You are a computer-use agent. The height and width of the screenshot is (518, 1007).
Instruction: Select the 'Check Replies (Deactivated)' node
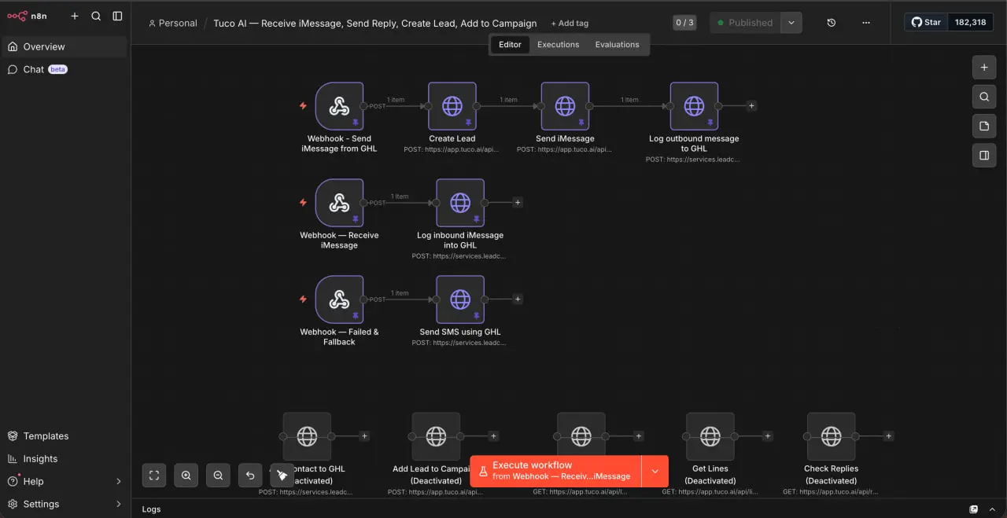click(x=831, y=436)
